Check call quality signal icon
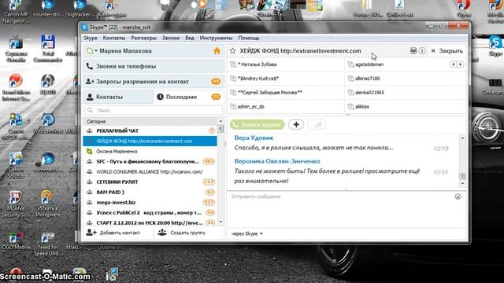Image resolution: width=504 pixels, height=283 pixels. [x=317, y=124]
